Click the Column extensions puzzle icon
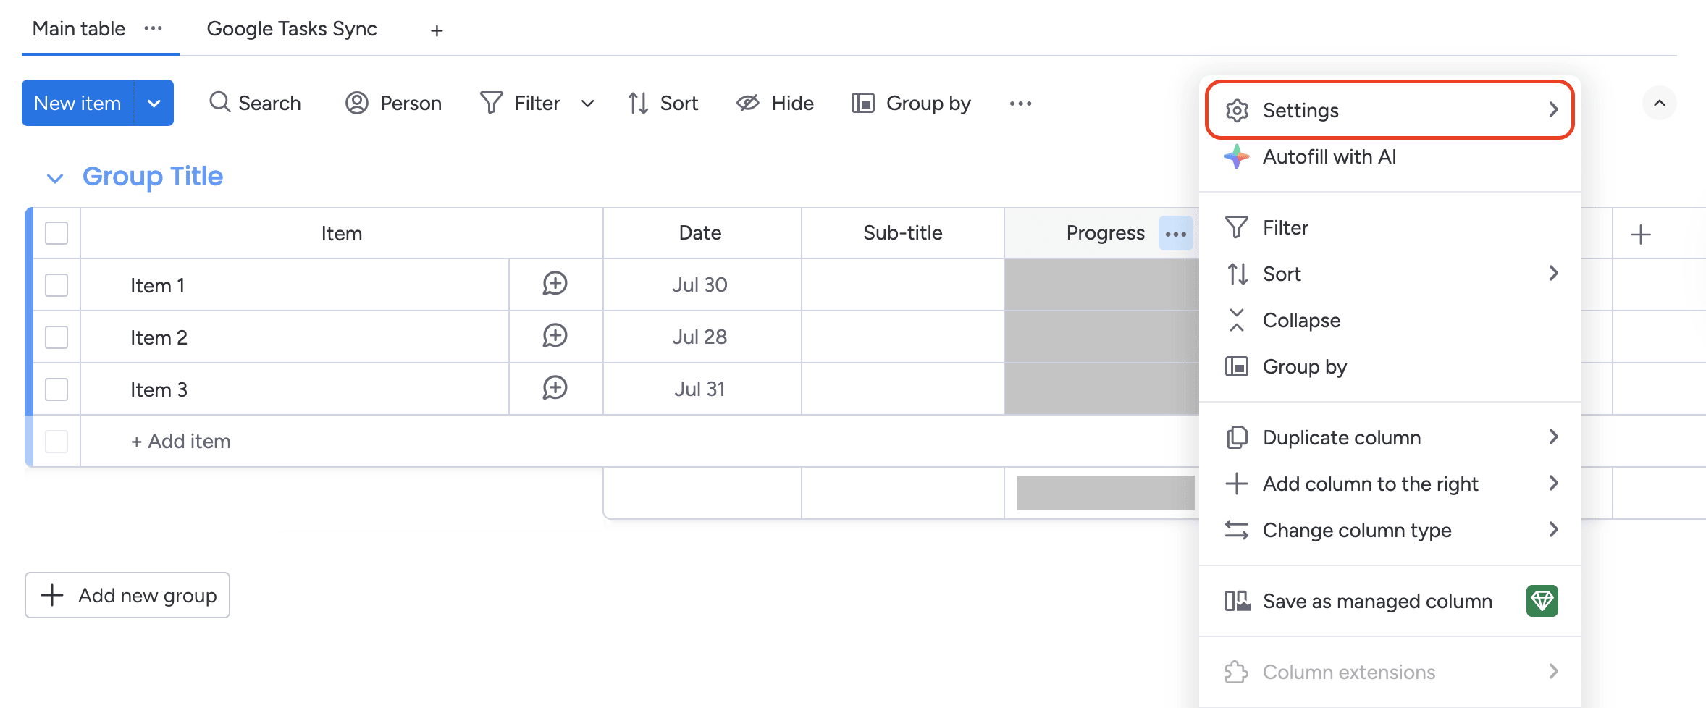 click(x=1237, y=672)
